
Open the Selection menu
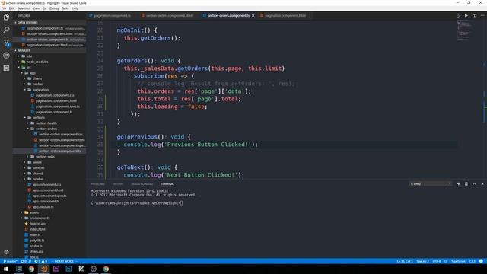coord(24,8)
